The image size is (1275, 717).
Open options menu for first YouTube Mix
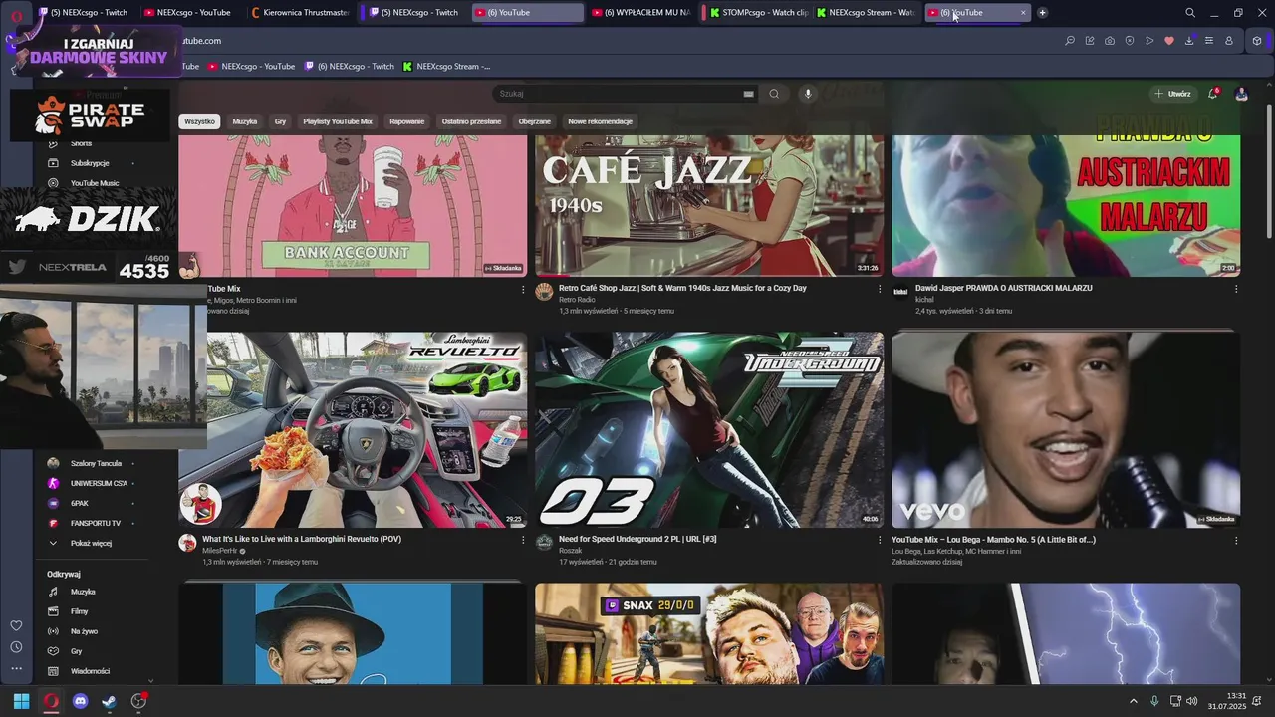523,290
